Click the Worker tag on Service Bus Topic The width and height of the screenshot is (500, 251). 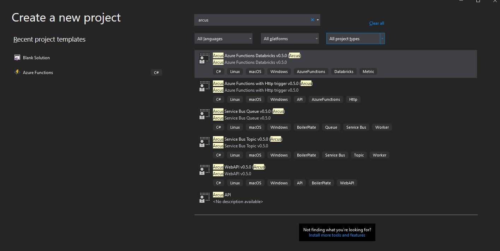380,155
